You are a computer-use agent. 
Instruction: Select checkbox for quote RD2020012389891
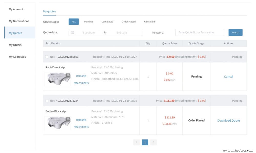coord(47,57)
